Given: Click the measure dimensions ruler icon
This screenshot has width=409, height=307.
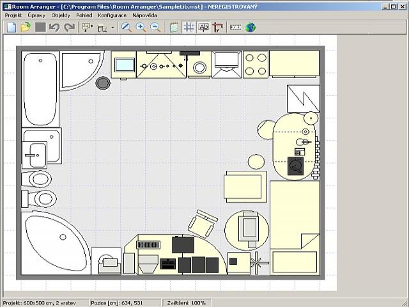Looking at the screenshot, I should tap(235, 27).
